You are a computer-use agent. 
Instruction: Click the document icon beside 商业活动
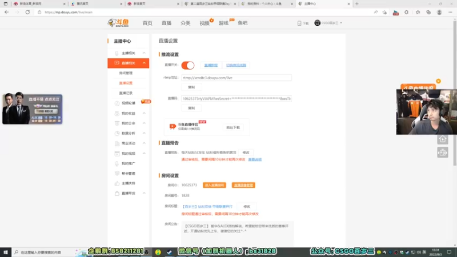[x=117, y=143]
